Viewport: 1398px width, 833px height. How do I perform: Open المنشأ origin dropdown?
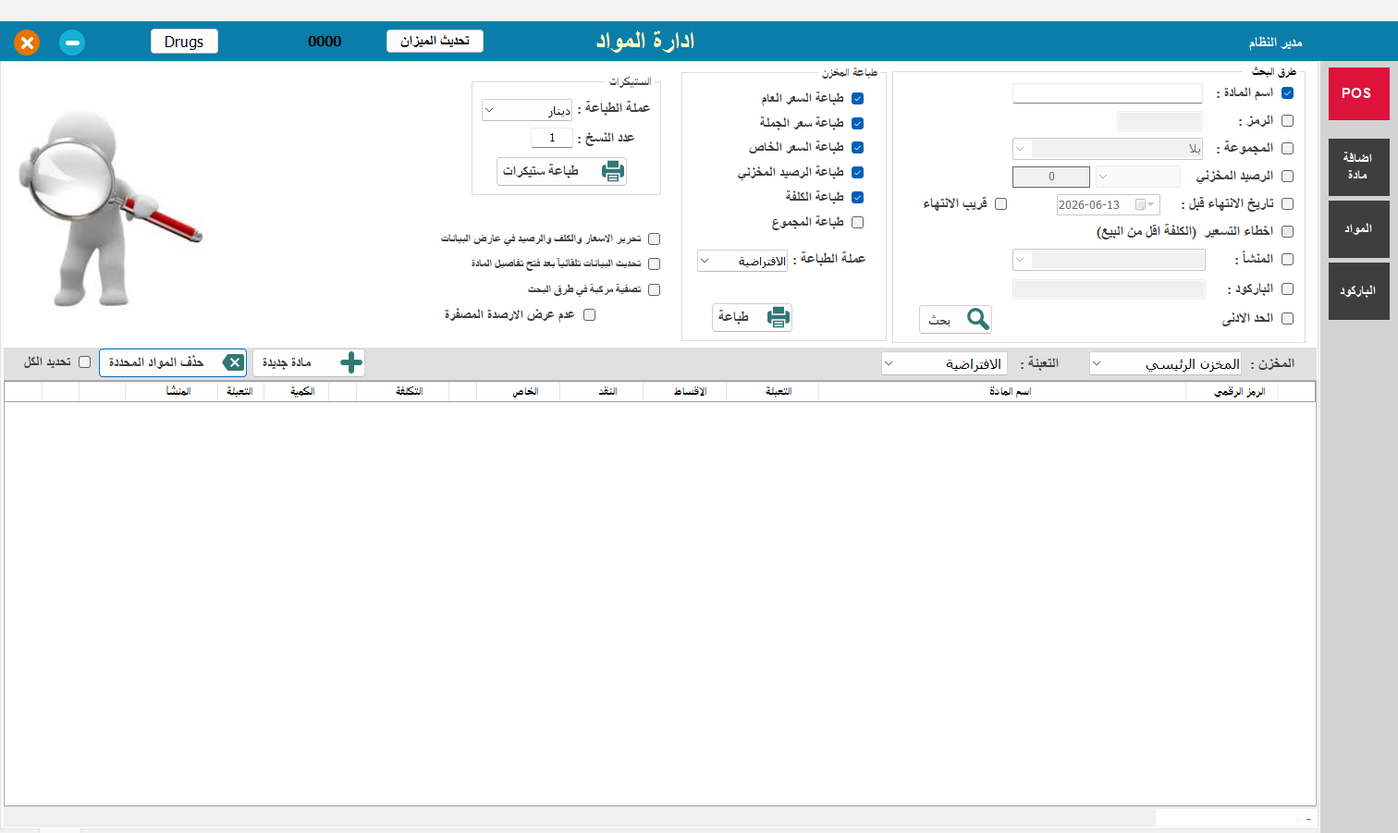[x=1109, y=261]
